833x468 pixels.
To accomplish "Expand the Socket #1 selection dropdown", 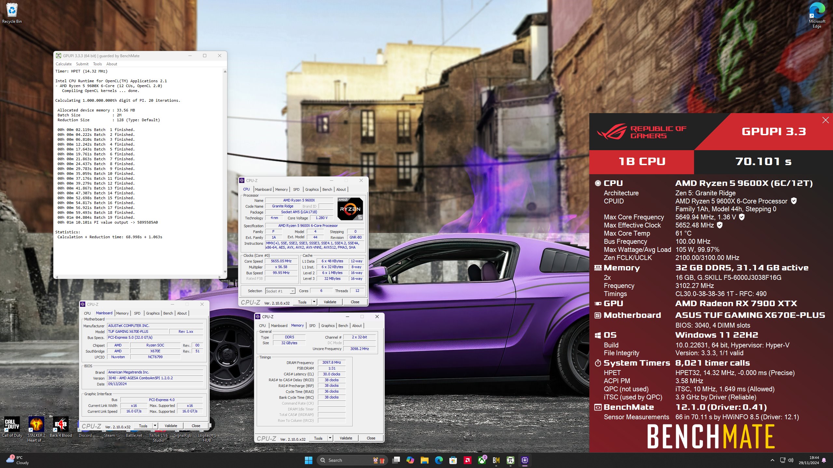I will tap(293, 291).
